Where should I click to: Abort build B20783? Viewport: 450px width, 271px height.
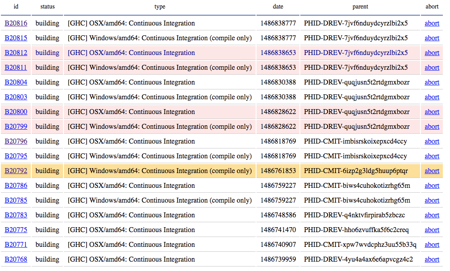[x=432, y=215]
